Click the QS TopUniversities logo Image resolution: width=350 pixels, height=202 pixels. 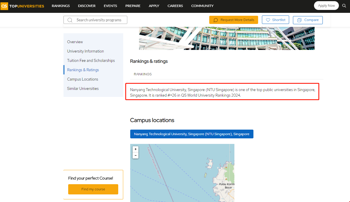pos(23,6)
